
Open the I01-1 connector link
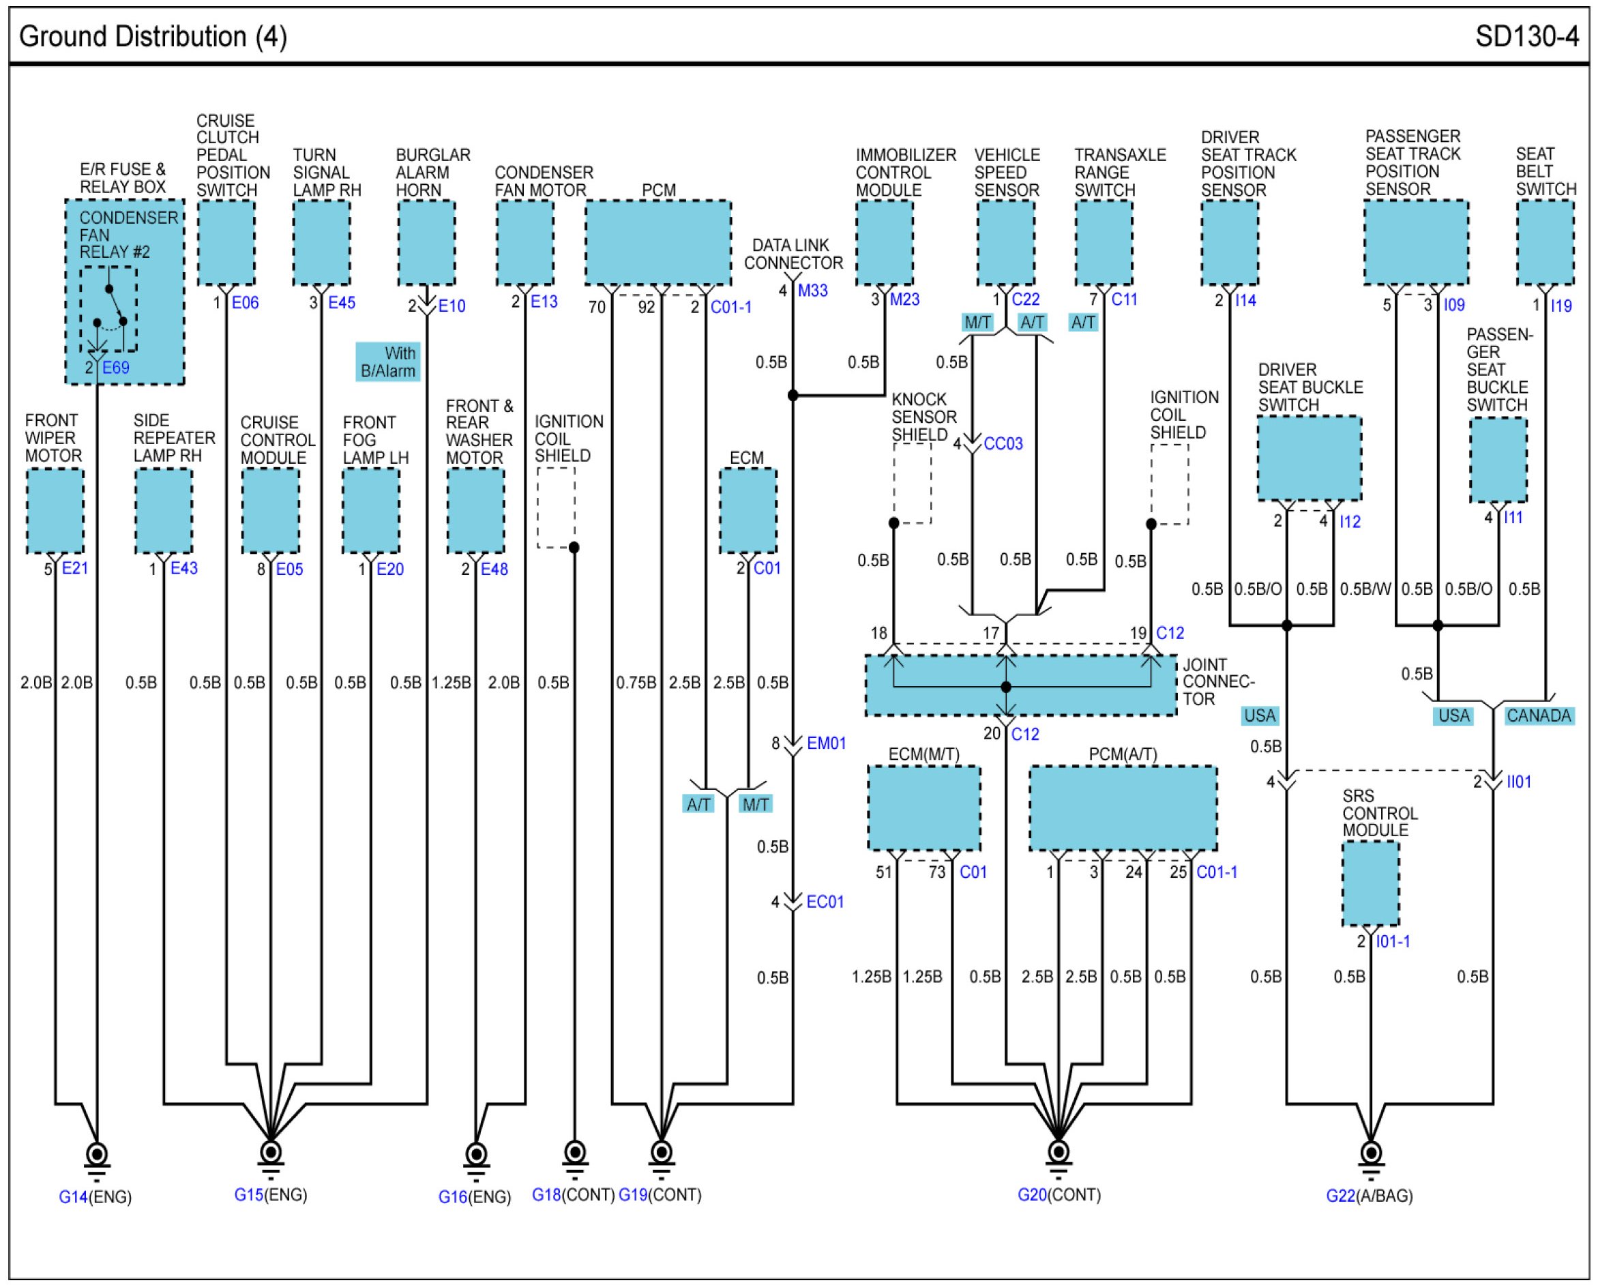point(1393,942)
